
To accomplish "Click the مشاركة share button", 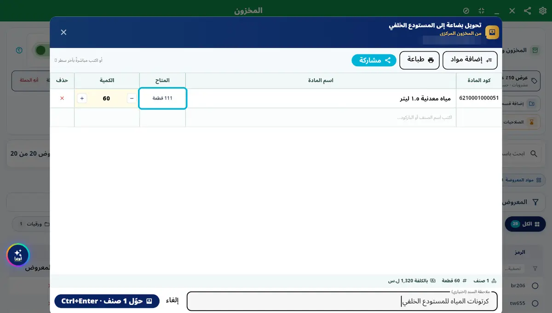I will (374, 60).
